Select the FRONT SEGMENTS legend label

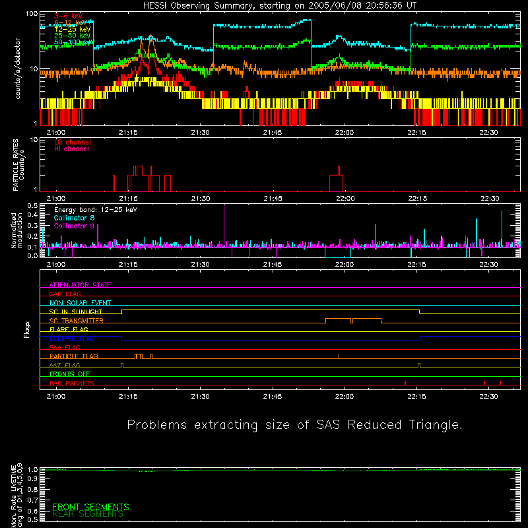point(90,507)
